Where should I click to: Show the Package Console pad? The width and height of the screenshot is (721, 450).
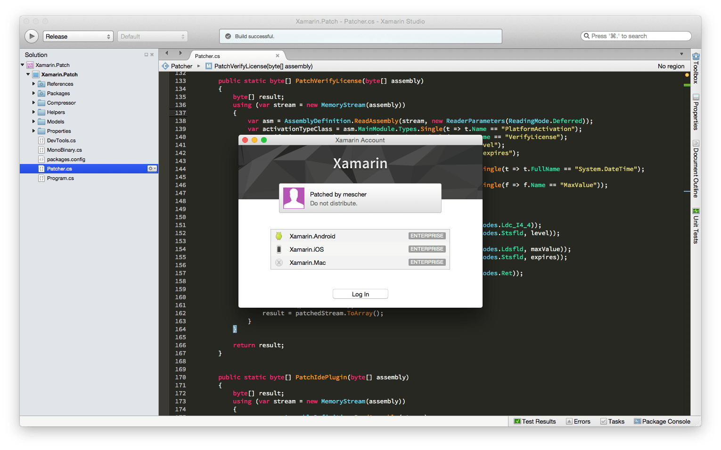pyautogui.click(x=662, y=421)
